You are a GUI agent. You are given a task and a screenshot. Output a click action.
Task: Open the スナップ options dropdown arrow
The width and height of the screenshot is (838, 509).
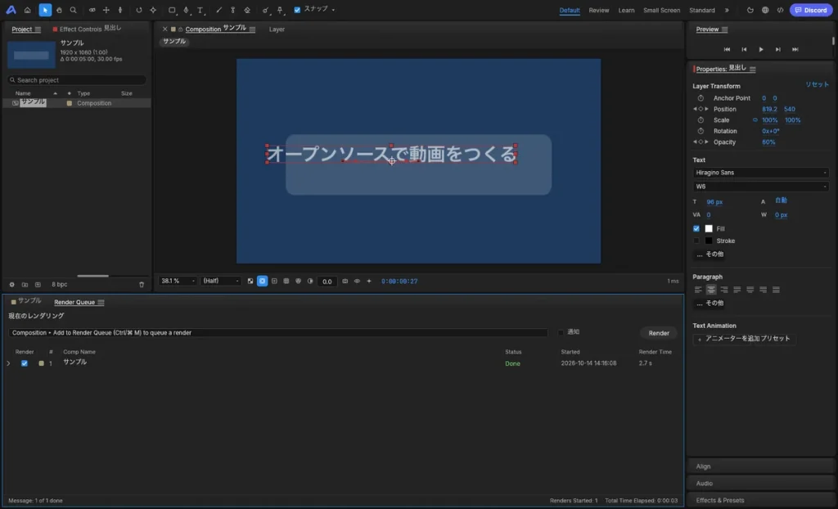[x=334, y=10]
